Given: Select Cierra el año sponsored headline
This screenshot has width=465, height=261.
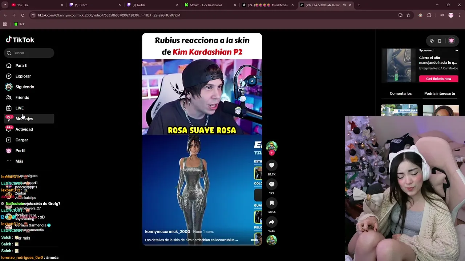Looking at the screenshot, I should click(x=438, y=60).
